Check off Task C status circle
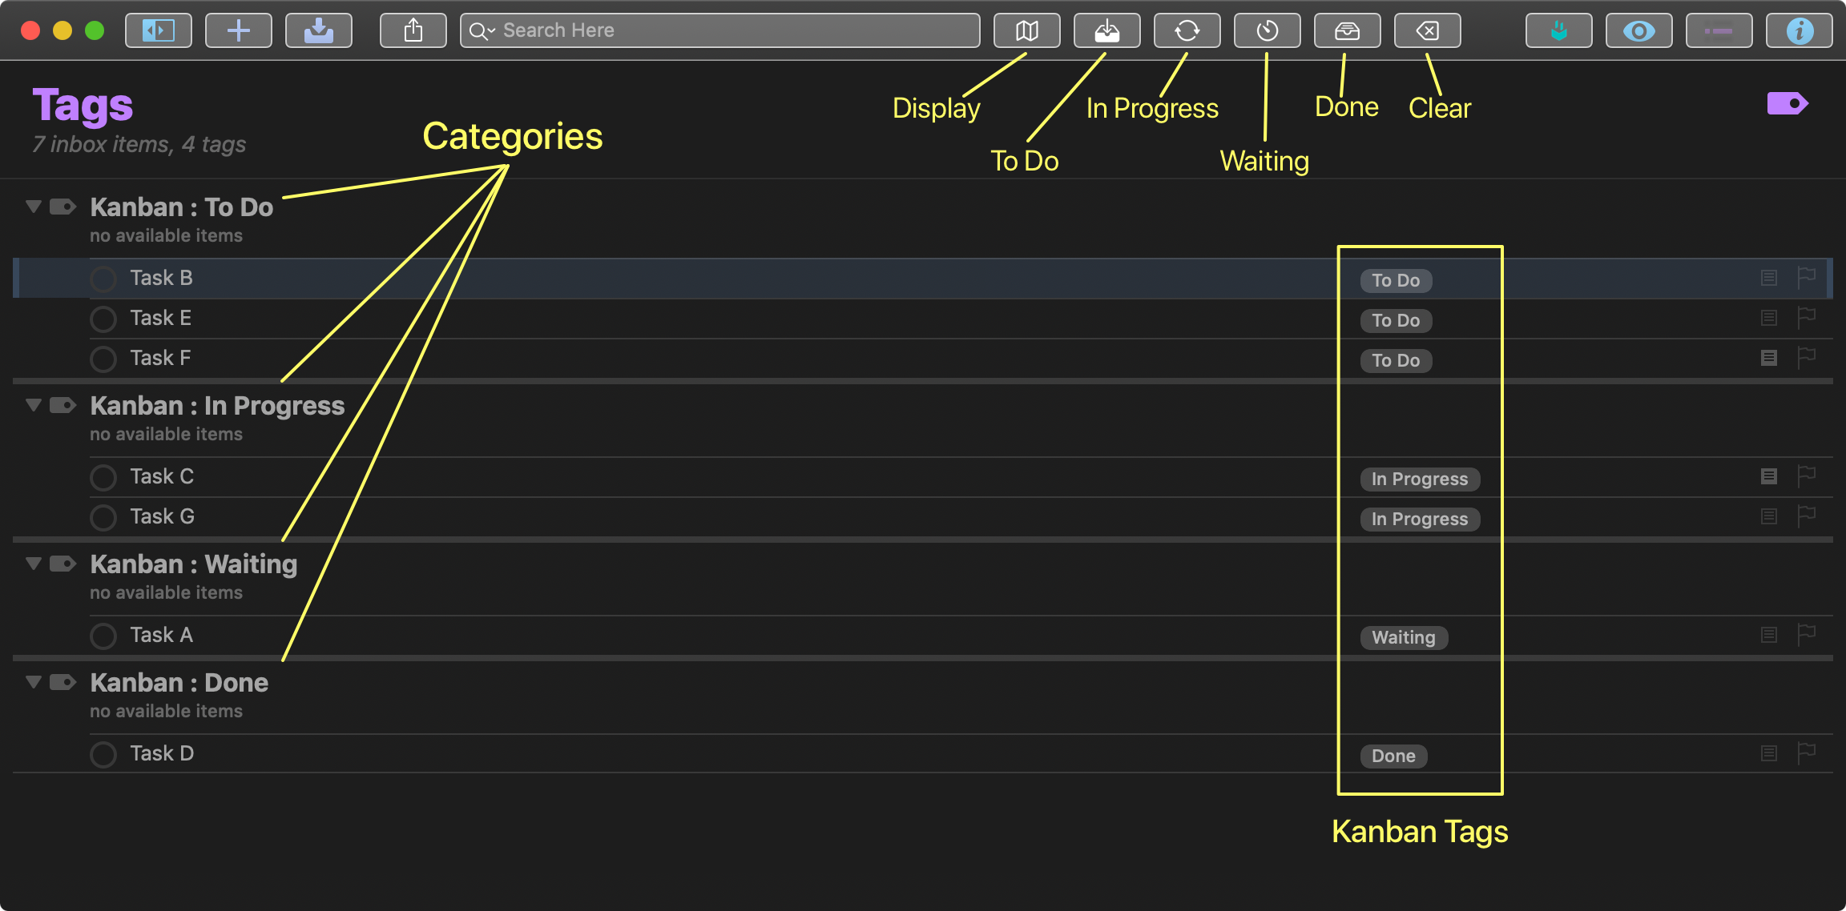The image size is (1846, 911). 103,478
